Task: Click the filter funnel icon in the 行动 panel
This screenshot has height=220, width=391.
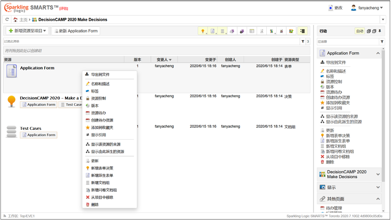Action: [382, 42]
